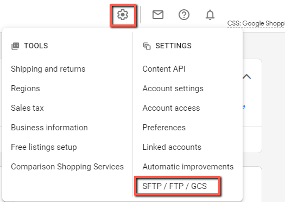Open Shipping and returns

pos(48,69)
